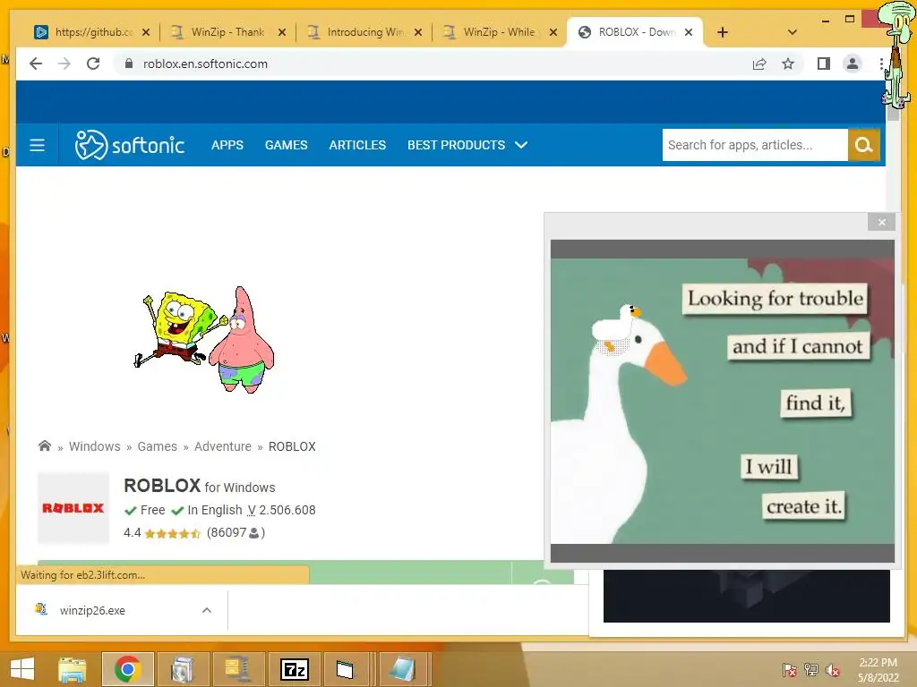The height and width of the screenshot is (687, 917).
Task: Open the Chrome profile menu
Action: [853, 64]
